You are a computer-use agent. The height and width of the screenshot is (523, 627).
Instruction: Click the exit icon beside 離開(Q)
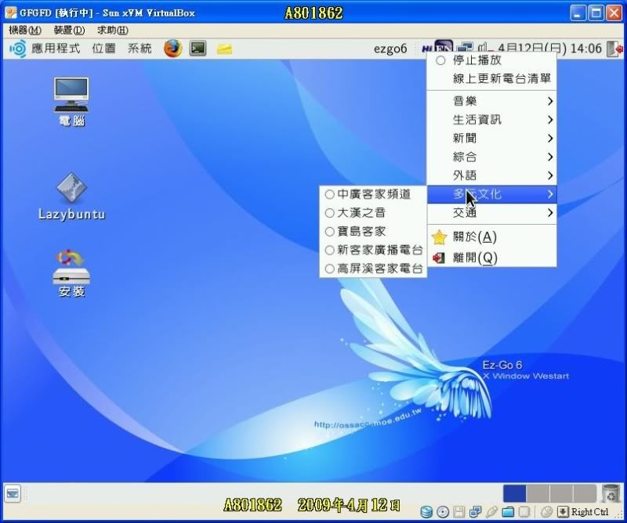(439, 258)
